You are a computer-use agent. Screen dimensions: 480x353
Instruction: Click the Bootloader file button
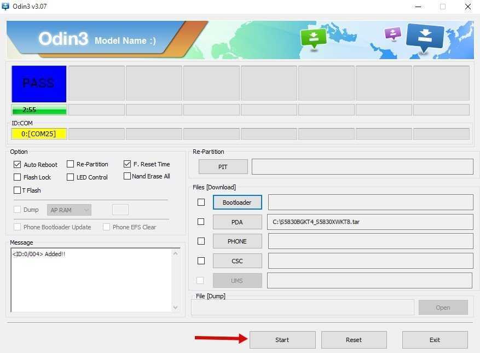(237, 202)
